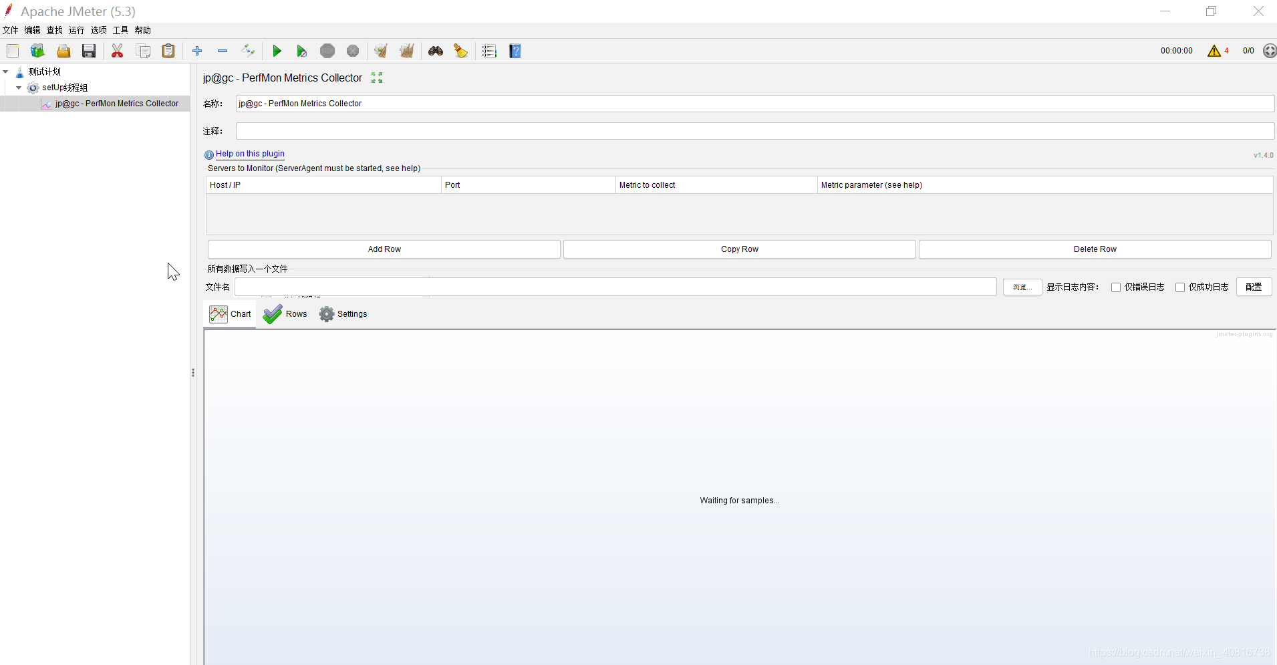Click the 注释 comment input field

755,131
